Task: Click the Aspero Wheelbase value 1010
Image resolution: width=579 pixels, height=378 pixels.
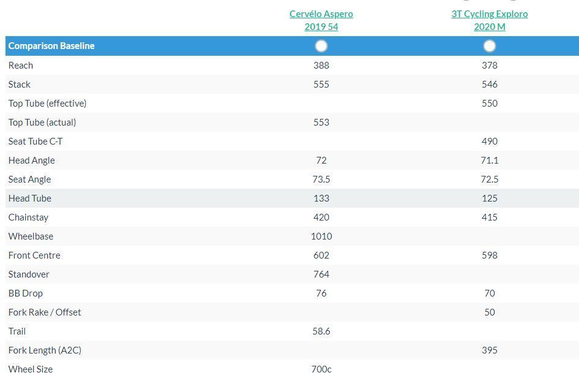Action: (321, 236)
